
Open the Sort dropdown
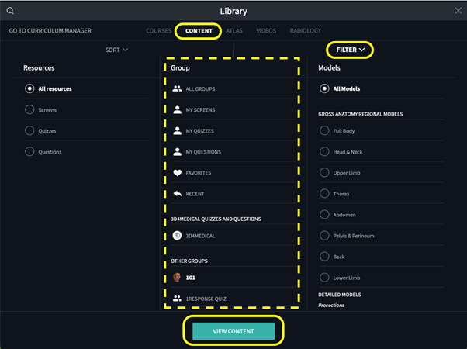(x=116, y=50)
